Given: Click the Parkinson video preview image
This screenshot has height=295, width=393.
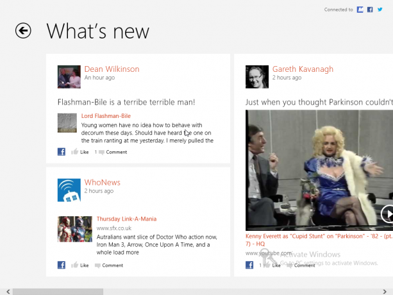Looking at the screenshot, I should click(x=319, y=170).
